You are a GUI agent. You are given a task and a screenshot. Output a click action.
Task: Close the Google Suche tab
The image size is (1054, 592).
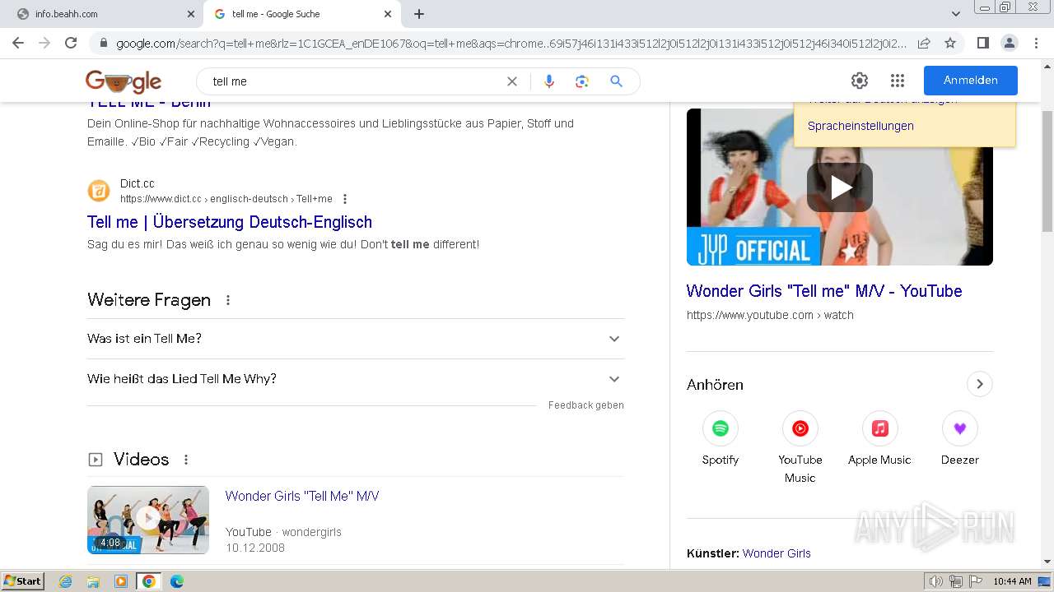(x=388, y=14)
